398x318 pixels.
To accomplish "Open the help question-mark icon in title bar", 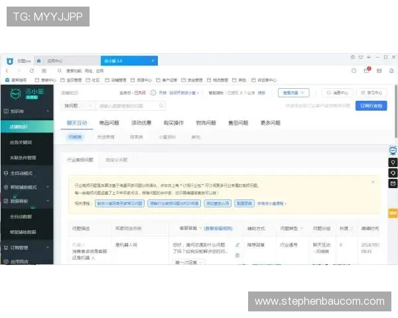I will coord(353,58).
